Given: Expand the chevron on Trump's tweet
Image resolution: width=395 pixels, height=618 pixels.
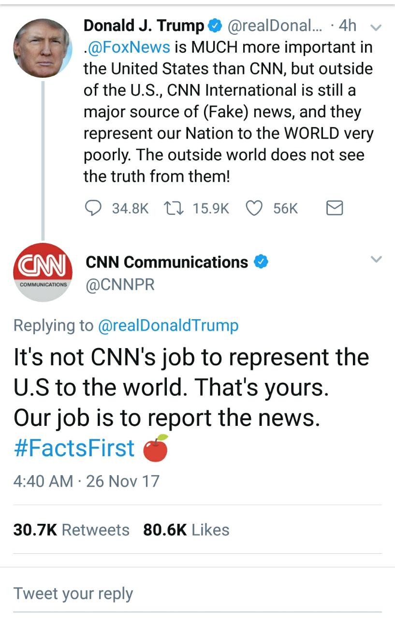Looking at the screenshot, I should [374, 28].
